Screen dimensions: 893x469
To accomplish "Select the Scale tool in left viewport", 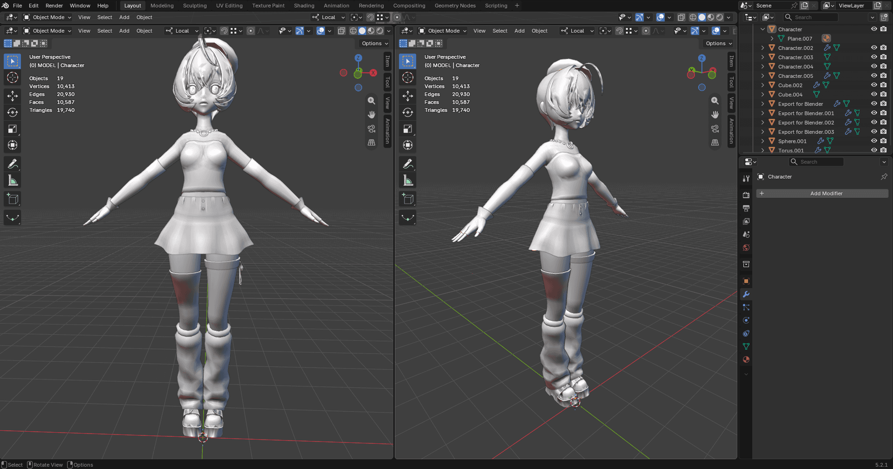I will (x=13, y=129).
